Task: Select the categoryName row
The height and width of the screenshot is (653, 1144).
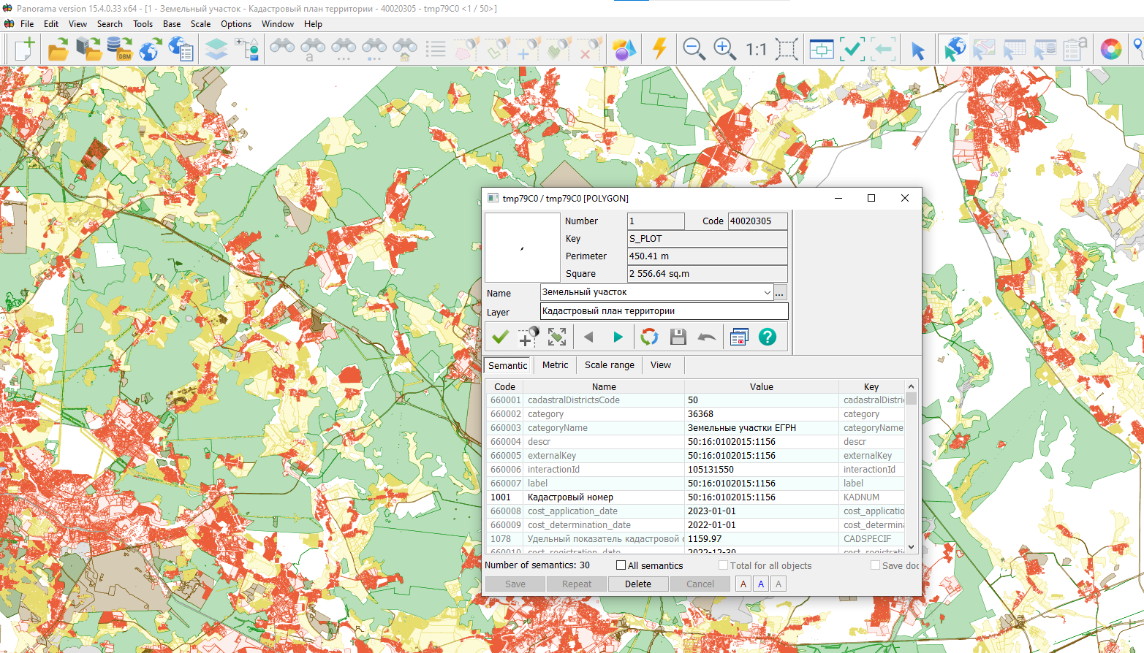Action: click(x=695, y=428)
